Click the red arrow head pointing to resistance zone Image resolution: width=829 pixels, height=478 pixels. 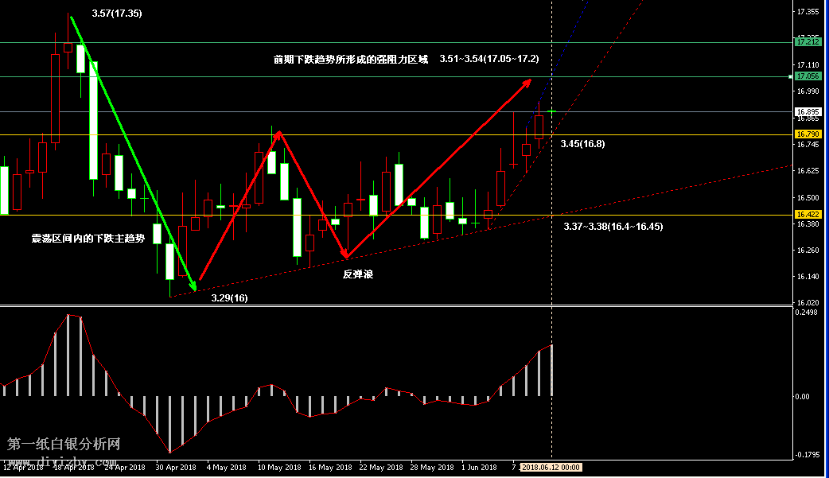pos(527,81)
